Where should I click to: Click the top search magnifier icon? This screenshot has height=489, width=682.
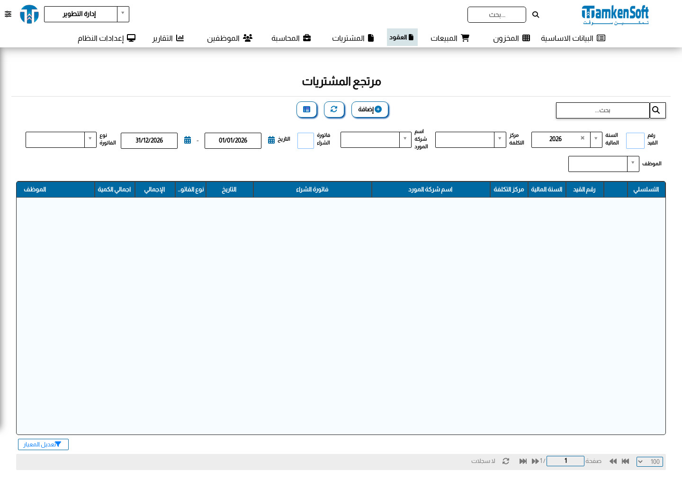pyautogui.click(x=536, y=15)
